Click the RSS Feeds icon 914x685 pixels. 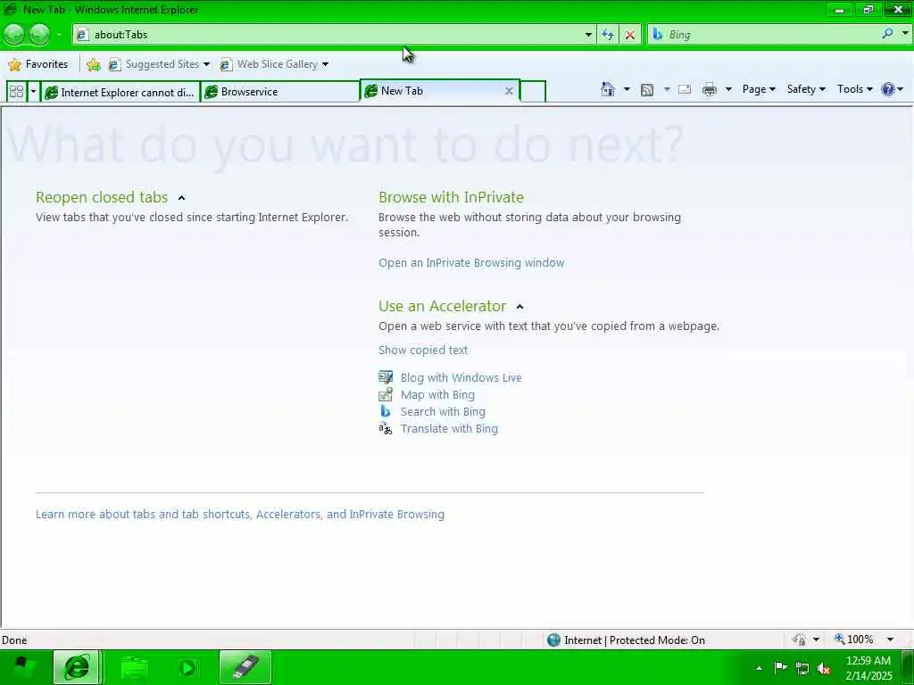point(647,90)
